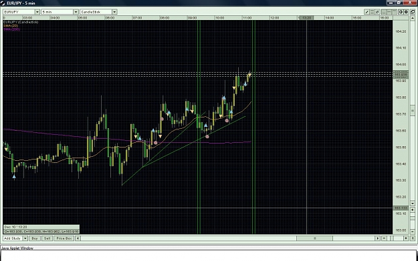The height and width of the screenshot is (261, 418).
Task: Click the 164.20 price axis label
Action: coord(401,31)
